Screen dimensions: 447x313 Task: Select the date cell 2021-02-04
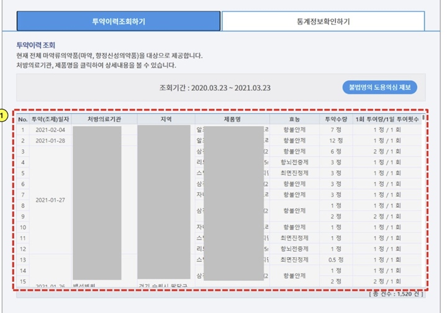coord(50,130)
